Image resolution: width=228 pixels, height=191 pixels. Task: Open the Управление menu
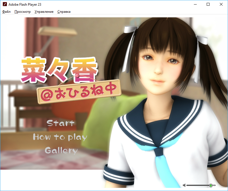(44, 12)
